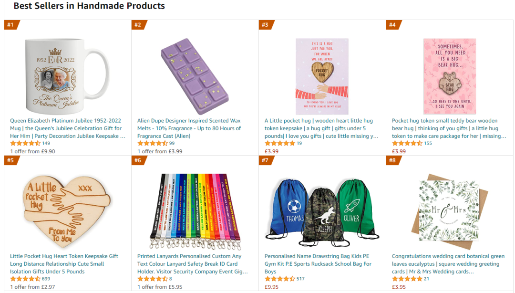Click the '1 offer from £5.95' link
Image resolution: width=515 pixels, height=293 pixels.
[160, 287]
